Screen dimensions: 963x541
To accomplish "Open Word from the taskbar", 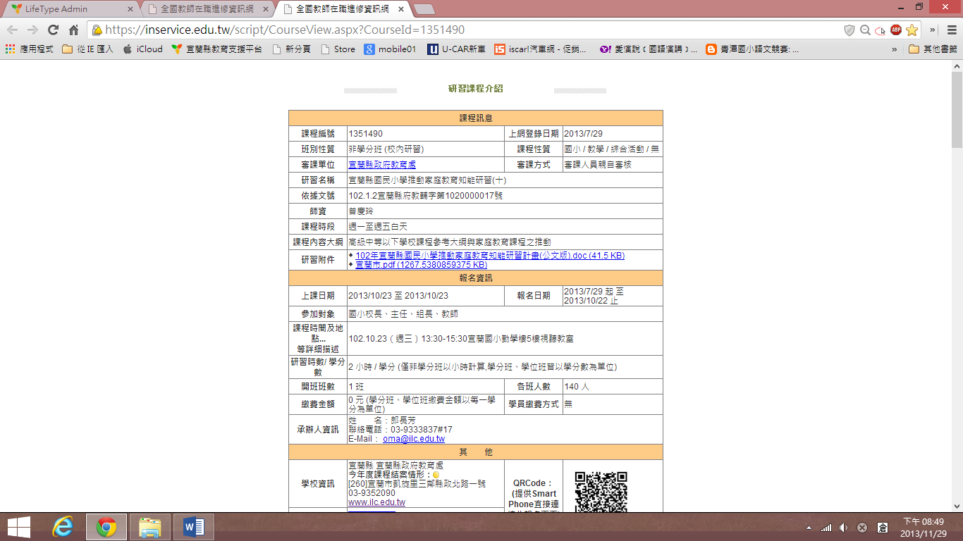I will (192, 526).
